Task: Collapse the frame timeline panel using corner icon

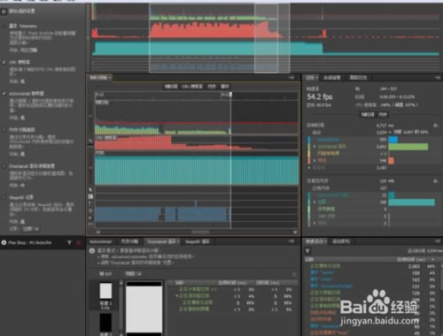Action: click(291, 78)
